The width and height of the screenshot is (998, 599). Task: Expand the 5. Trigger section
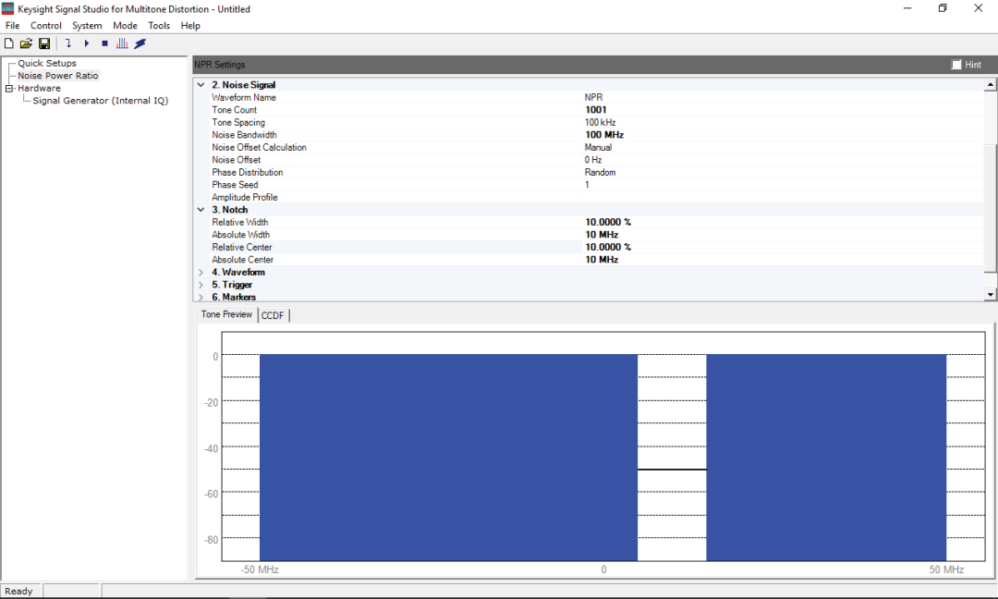pyautogui.click(x=201, y=285)
